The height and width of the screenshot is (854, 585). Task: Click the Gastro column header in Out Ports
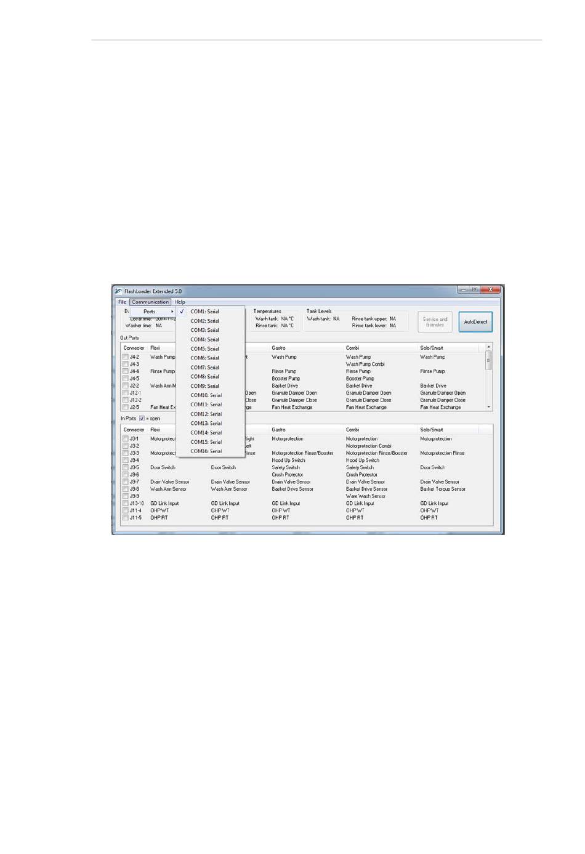pyautogui.click(x=306, y=348)
